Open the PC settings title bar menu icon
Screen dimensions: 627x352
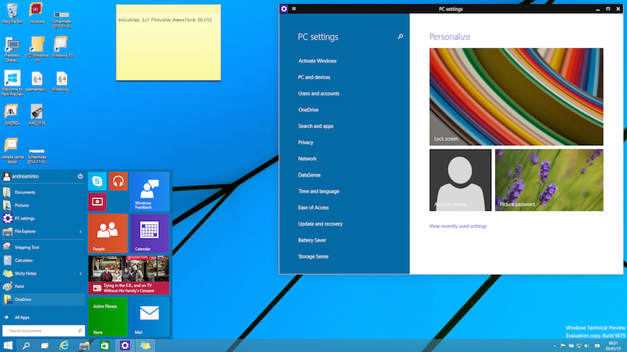coord(294,8)
